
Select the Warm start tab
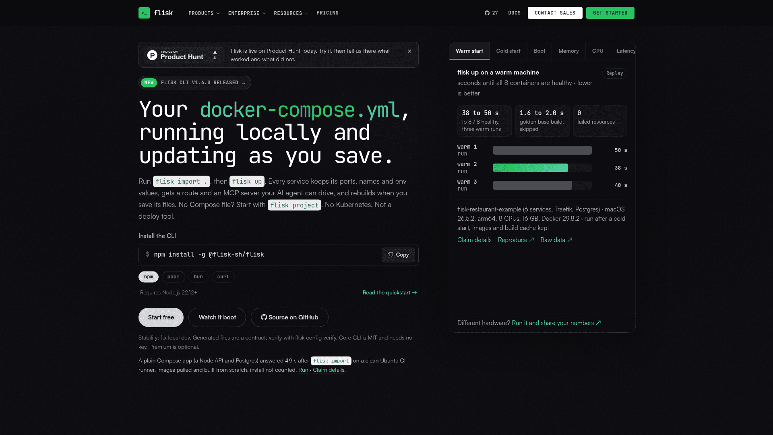coord(469,51)
